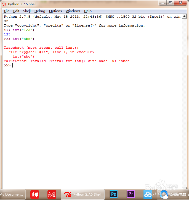Place the cursor at the last >>> prompt
This screenshot has width=189, height=200.
click(13, 66)
